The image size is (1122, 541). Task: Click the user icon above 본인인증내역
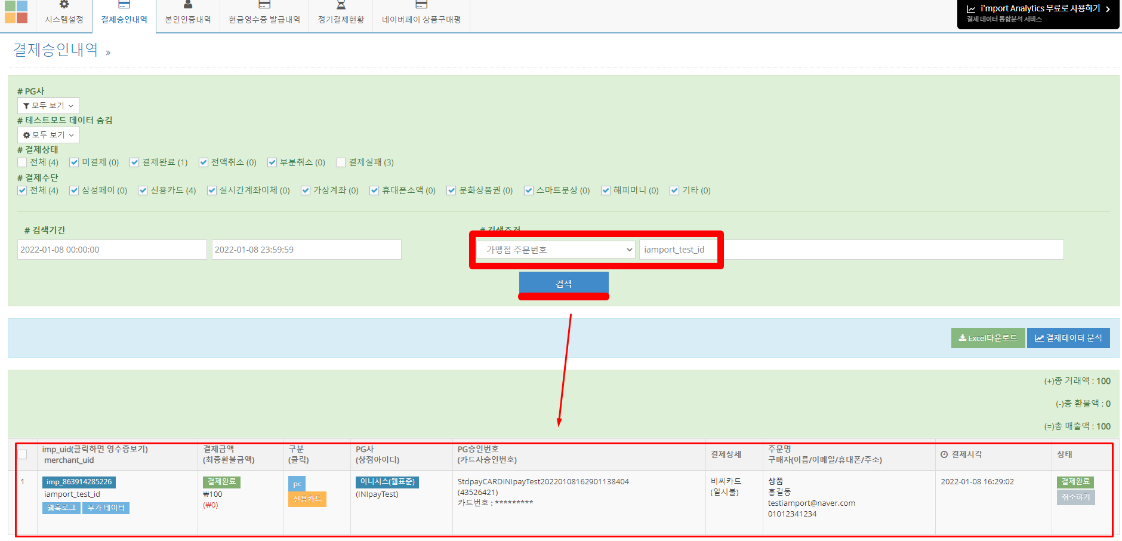click(188, 5)
